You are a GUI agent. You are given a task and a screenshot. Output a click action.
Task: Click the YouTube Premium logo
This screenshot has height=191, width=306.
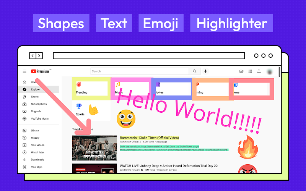(x=40, y=71)
